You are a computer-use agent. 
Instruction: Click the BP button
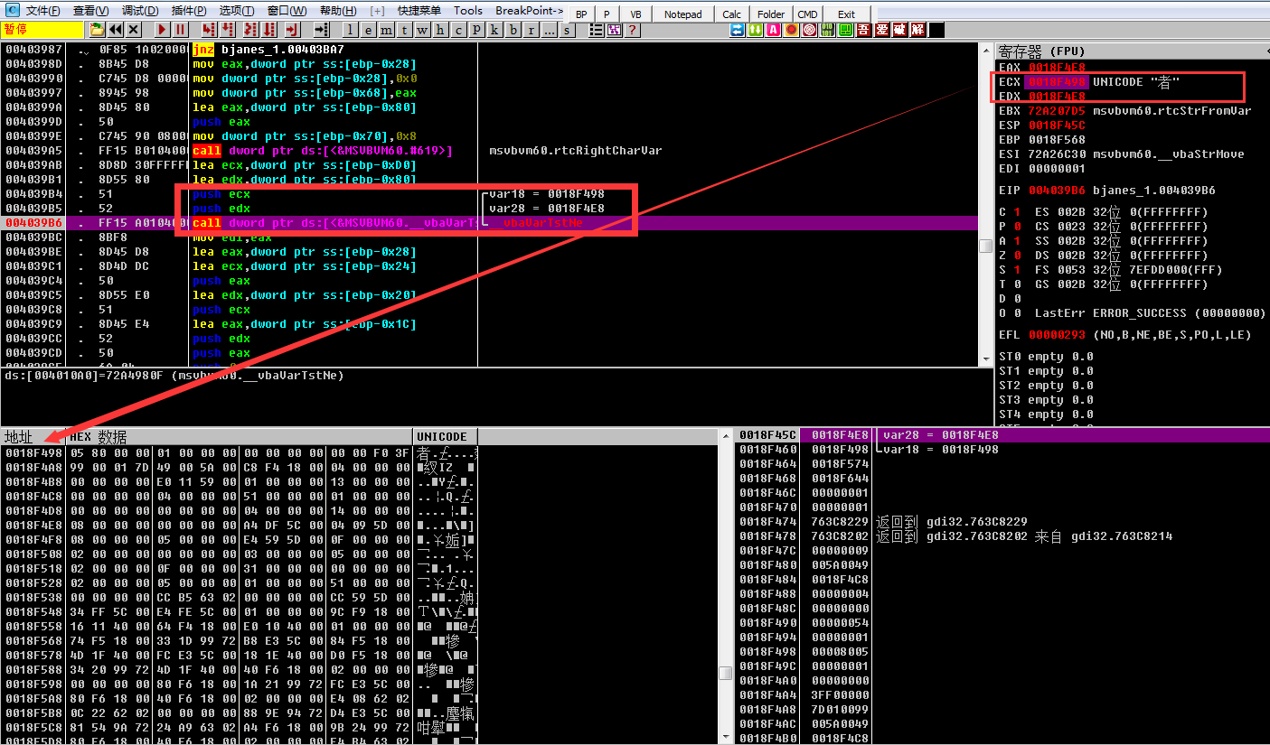pyautogui.click(x=581, y=14)
